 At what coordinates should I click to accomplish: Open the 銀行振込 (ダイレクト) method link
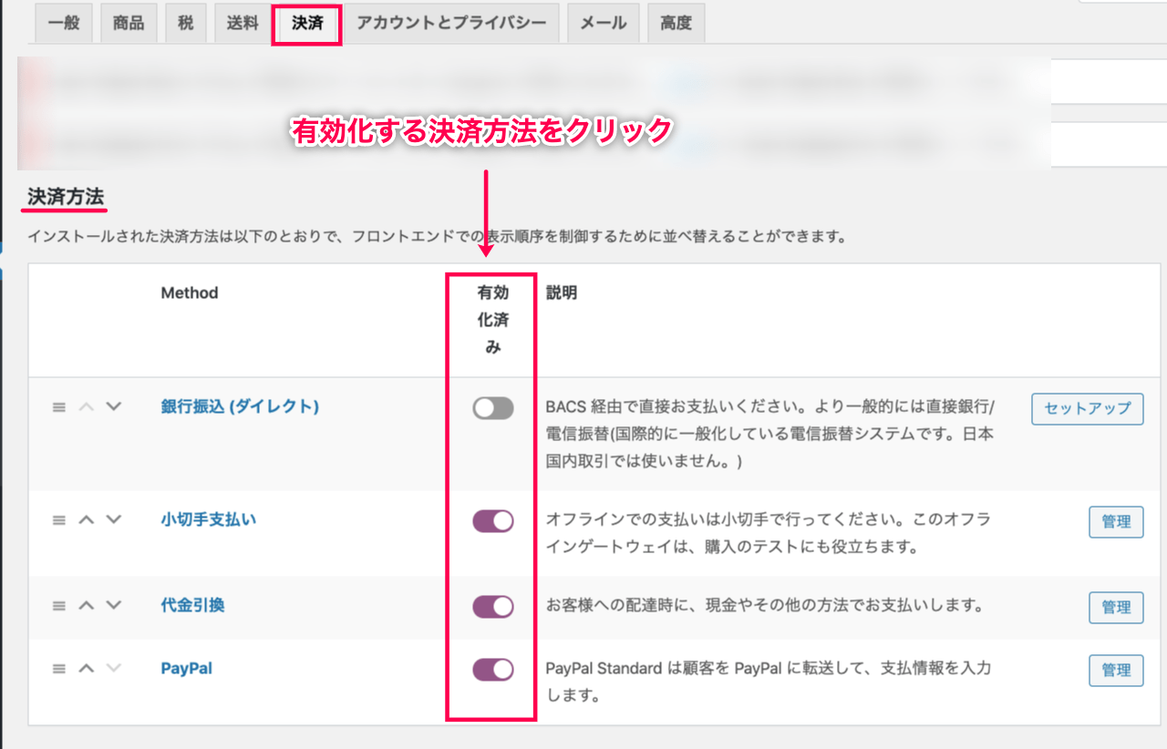(240, 407)
